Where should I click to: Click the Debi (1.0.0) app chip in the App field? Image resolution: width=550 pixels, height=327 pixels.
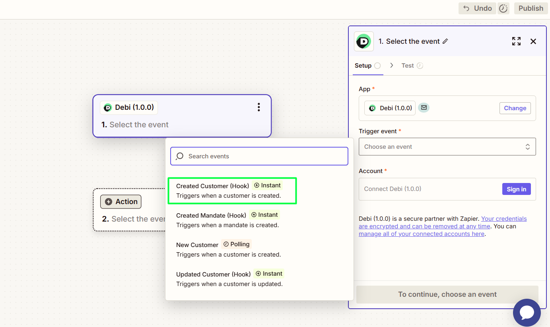pyautogui.click(x=390, y=108)
